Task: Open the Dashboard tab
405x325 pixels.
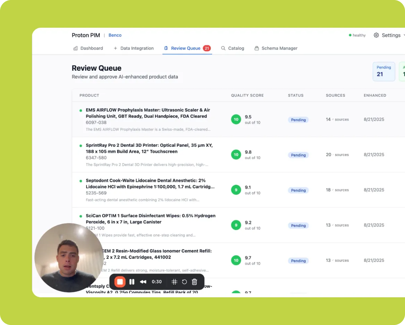Action: click(x=88, y=48)
